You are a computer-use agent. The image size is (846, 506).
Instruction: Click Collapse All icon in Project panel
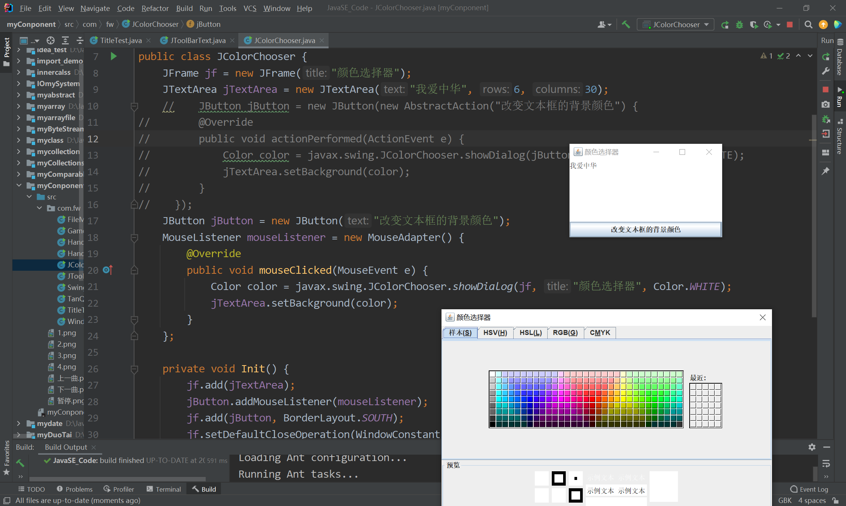80,40
